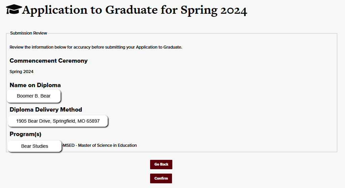The width and height of the screenshot is (345, 188).
Task: Select the 'Diploma Delivery Method' heading
Action: (x=46, y=110)
